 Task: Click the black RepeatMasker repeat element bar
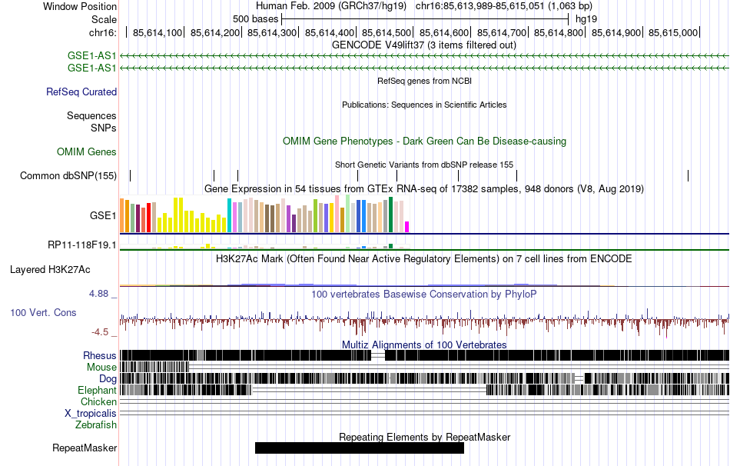tap(360, 448)
